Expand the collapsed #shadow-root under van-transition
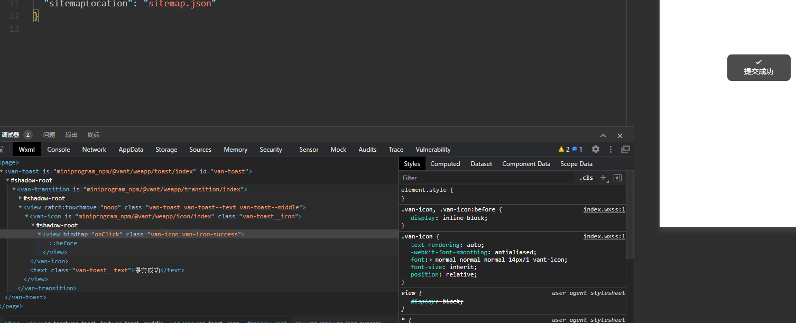796x323 pixels. (21, 198)
